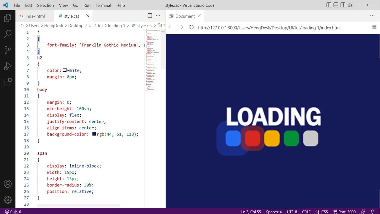Expand the UI breadcrumb
380x214 pixels.
[x=91, y=26]
